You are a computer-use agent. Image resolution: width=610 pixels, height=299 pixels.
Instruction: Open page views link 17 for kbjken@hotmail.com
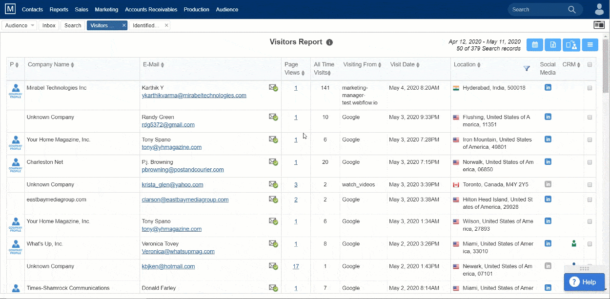point(296,266)
